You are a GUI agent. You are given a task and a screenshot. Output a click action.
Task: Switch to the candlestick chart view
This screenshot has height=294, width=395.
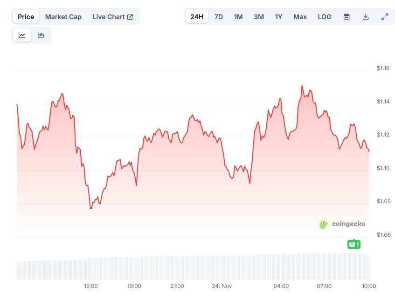pos(42,34)
